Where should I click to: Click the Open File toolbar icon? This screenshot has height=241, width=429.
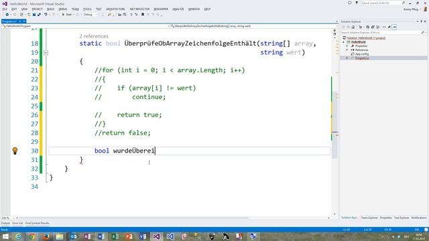pyautogui.click(x=28, y=15)
